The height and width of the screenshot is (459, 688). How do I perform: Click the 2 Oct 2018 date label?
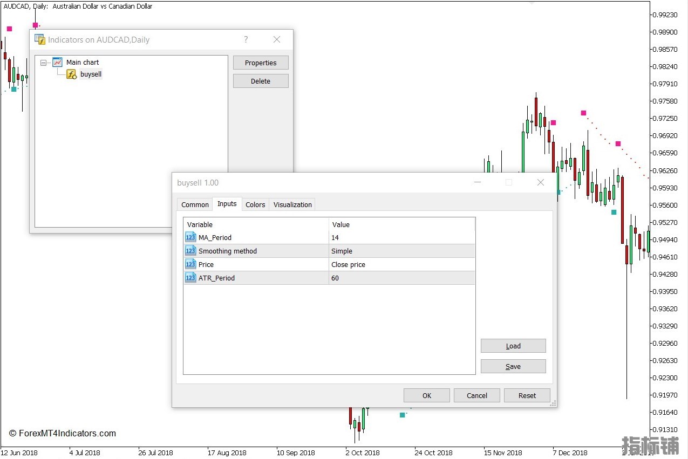363,453
